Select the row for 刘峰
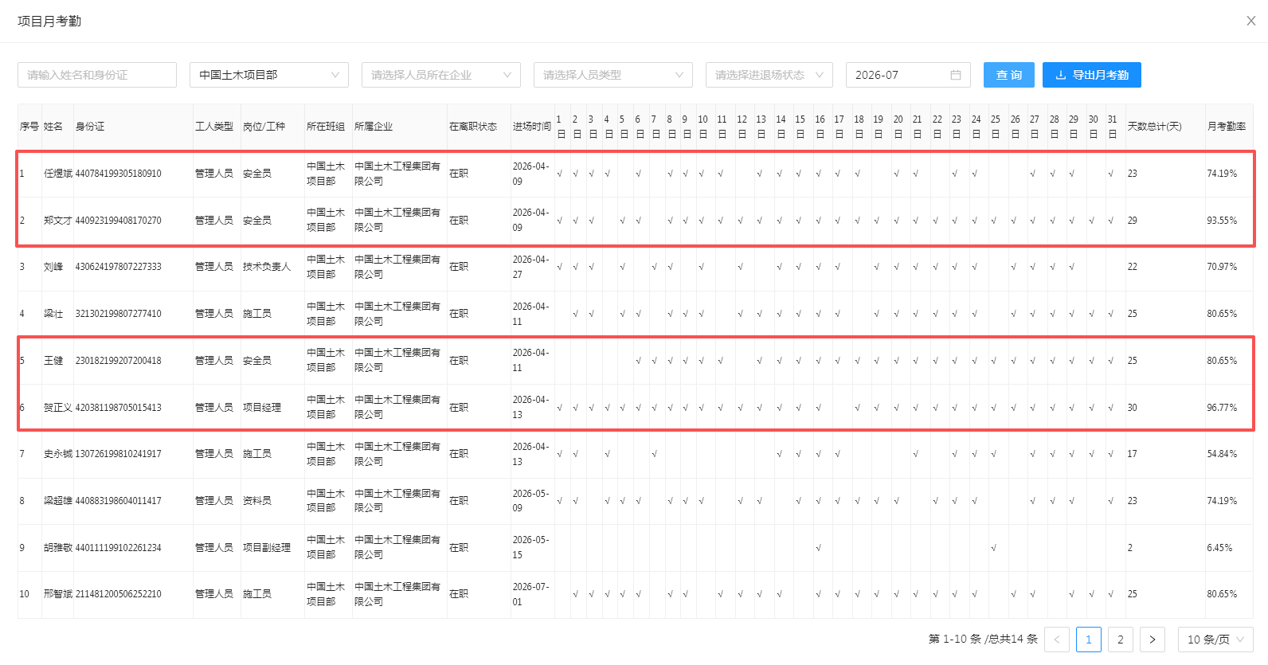The image size is (1268, 665). [636, 268]
